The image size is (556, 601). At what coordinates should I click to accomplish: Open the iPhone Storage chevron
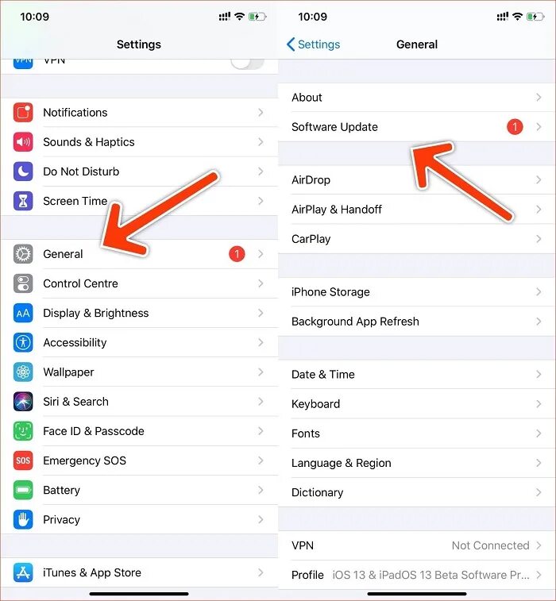pyautogui.click(x=539, y=291)
